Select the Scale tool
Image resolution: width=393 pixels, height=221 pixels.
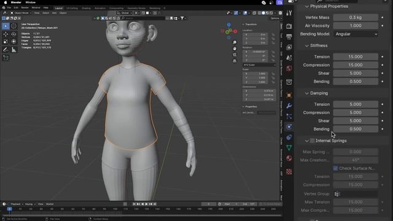click(x=6, y=42)
